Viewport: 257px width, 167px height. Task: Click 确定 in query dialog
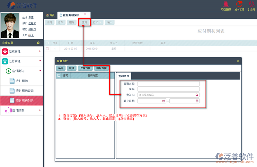coord(61,68)
